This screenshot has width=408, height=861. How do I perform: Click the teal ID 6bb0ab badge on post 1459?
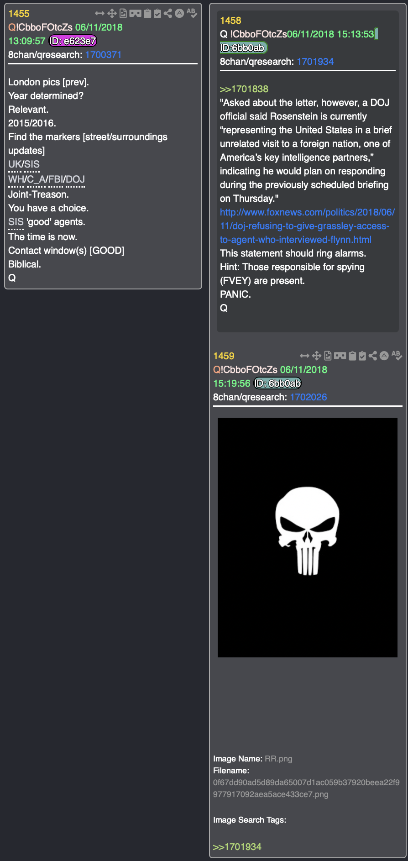277,383
